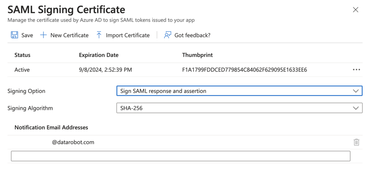The height and width of the screenshot is (185, 371).
Task: Click the plus icon for New Certificate
Action: click(x=43, y=35)
